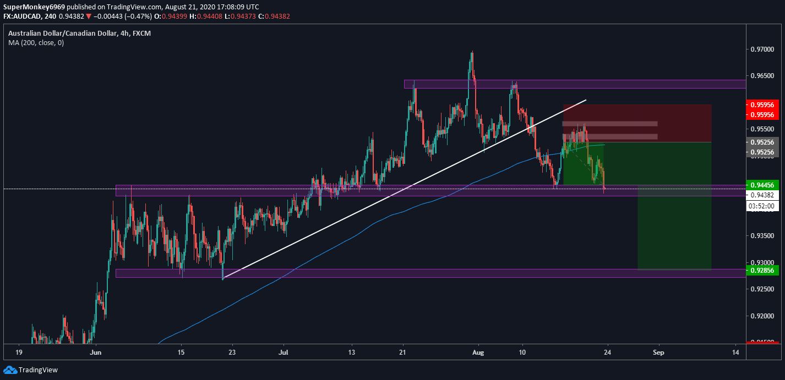Click the green 0.94456 price tag
Image resolution: width=785 pixels, height=380 pixels.
(x=762, y=185)
